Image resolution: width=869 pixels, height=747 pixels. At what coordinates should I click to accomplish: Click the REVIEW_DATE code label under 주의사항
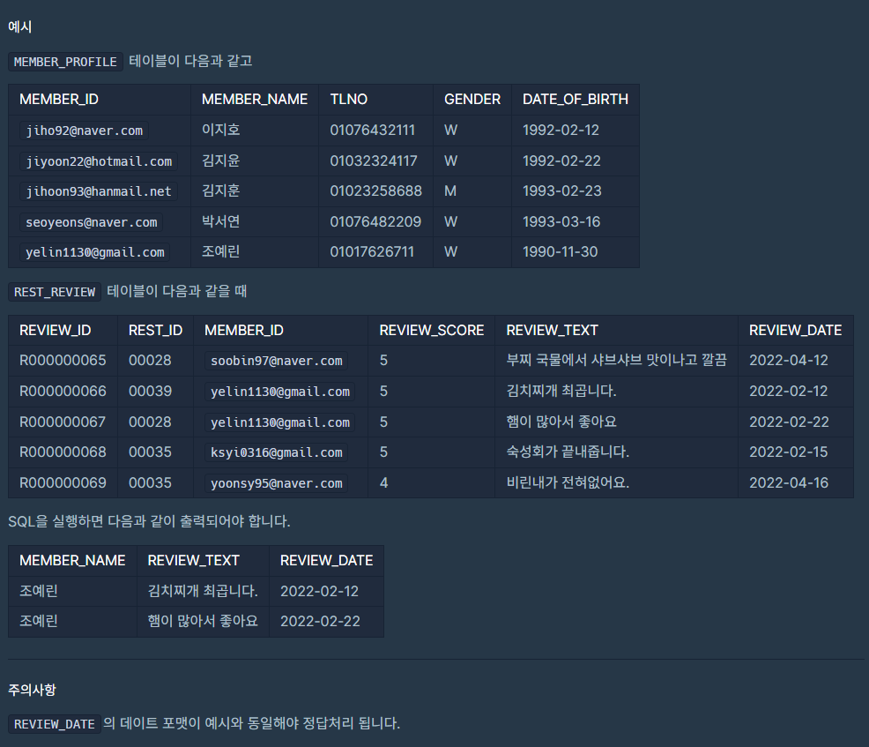[x=55, y=724]
